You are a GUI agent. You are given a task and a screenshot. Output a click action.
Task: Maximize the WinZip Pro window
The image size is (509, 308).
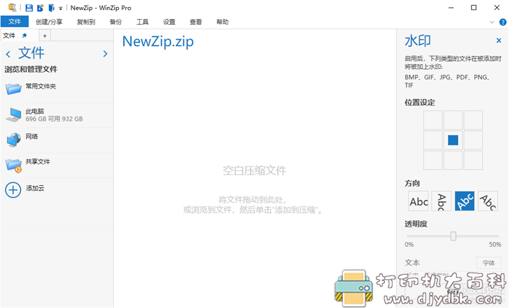click(x=474, y=8)
